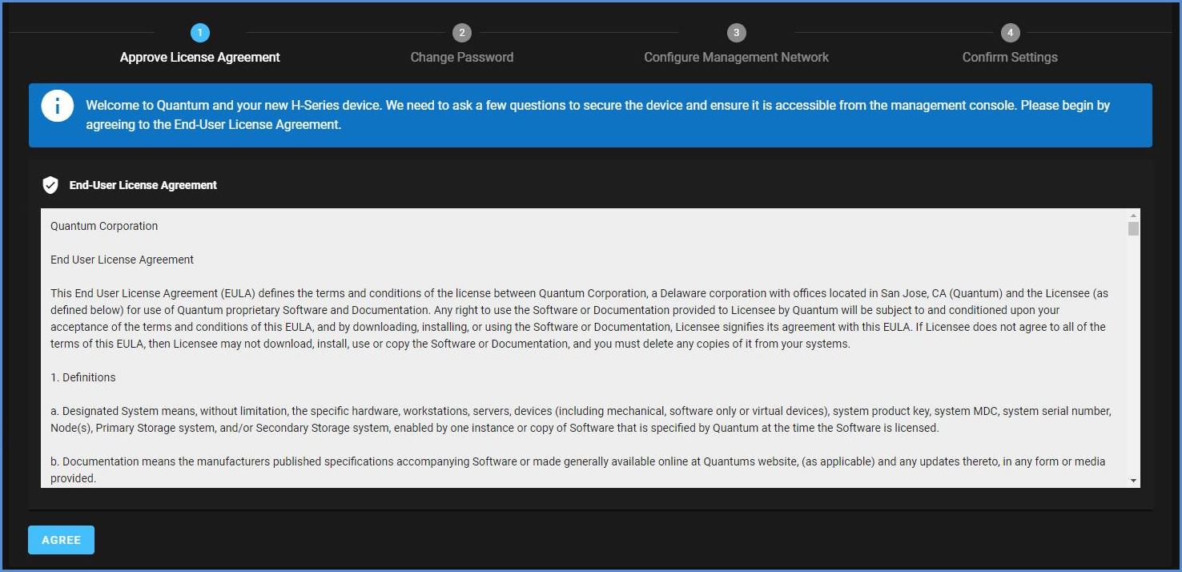Image resolution: width=1182 pixels, height=572 pixels.
Task: Click the Quantum Corporation line in the EULA
Action: tap(104, 226)
